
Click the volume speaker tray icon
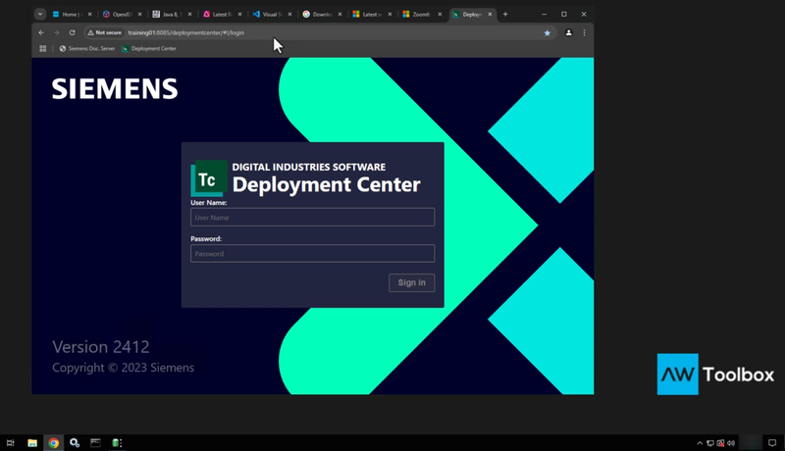pyautogui.click(x=731, y=443)
